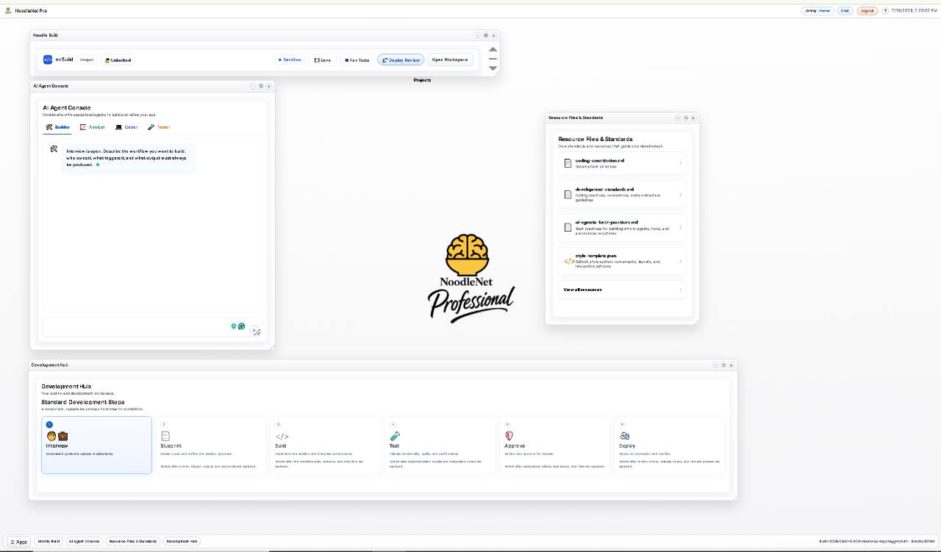Switch to the Coder agent tab
941x552 pixels.
pyautogui.click(x=126, y=127)
